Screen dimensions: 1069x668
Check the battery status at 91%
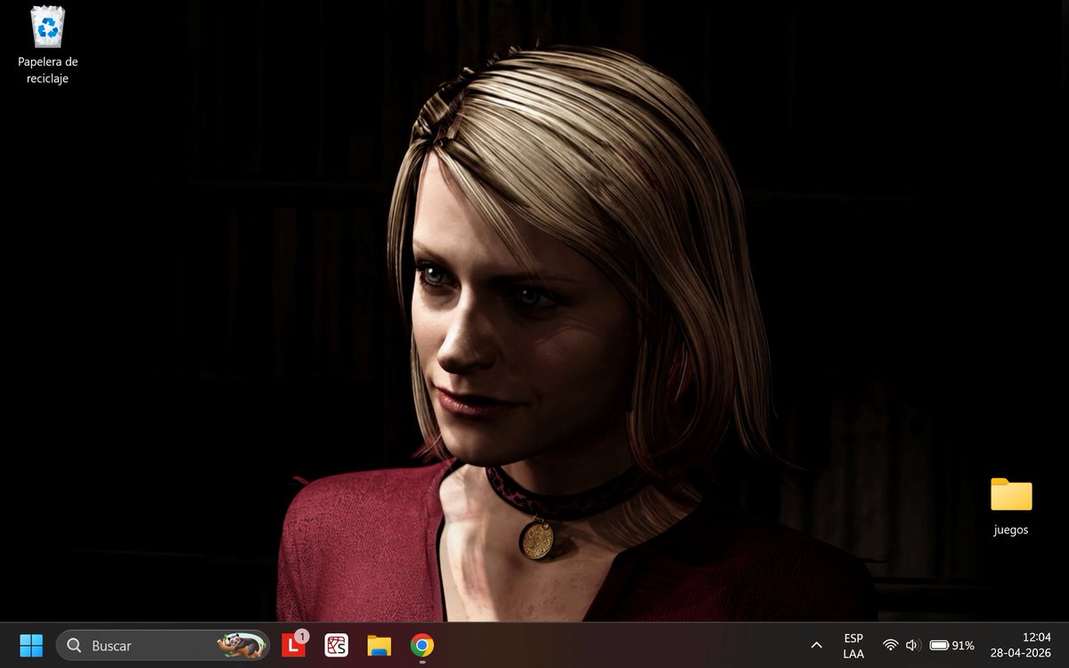[x=951, y=646]
